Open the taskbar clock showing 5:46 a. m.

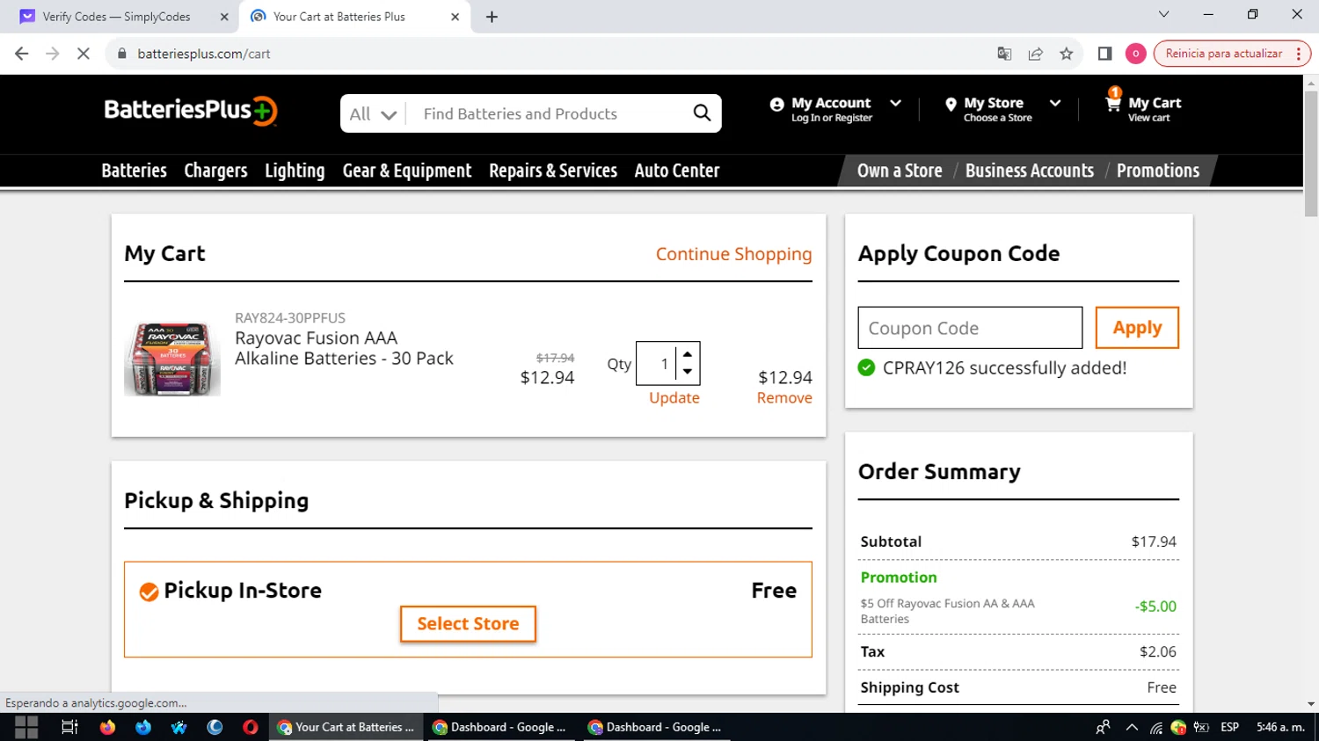(x=1280, y=727)
